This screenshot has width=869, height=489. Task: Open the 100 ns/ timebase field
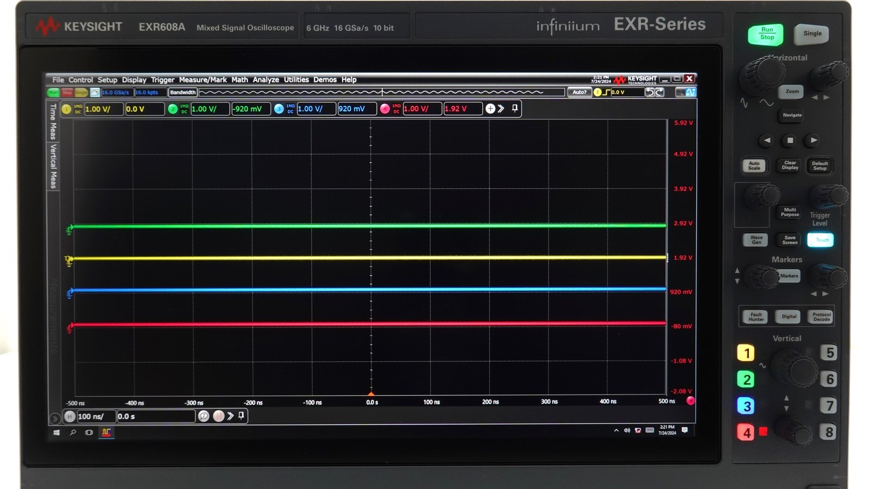[96, 416]
